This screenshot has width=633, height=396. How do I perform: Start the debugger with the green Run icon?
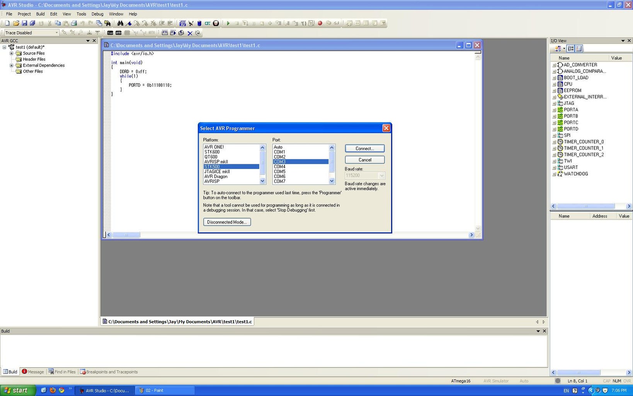point(228,23)
